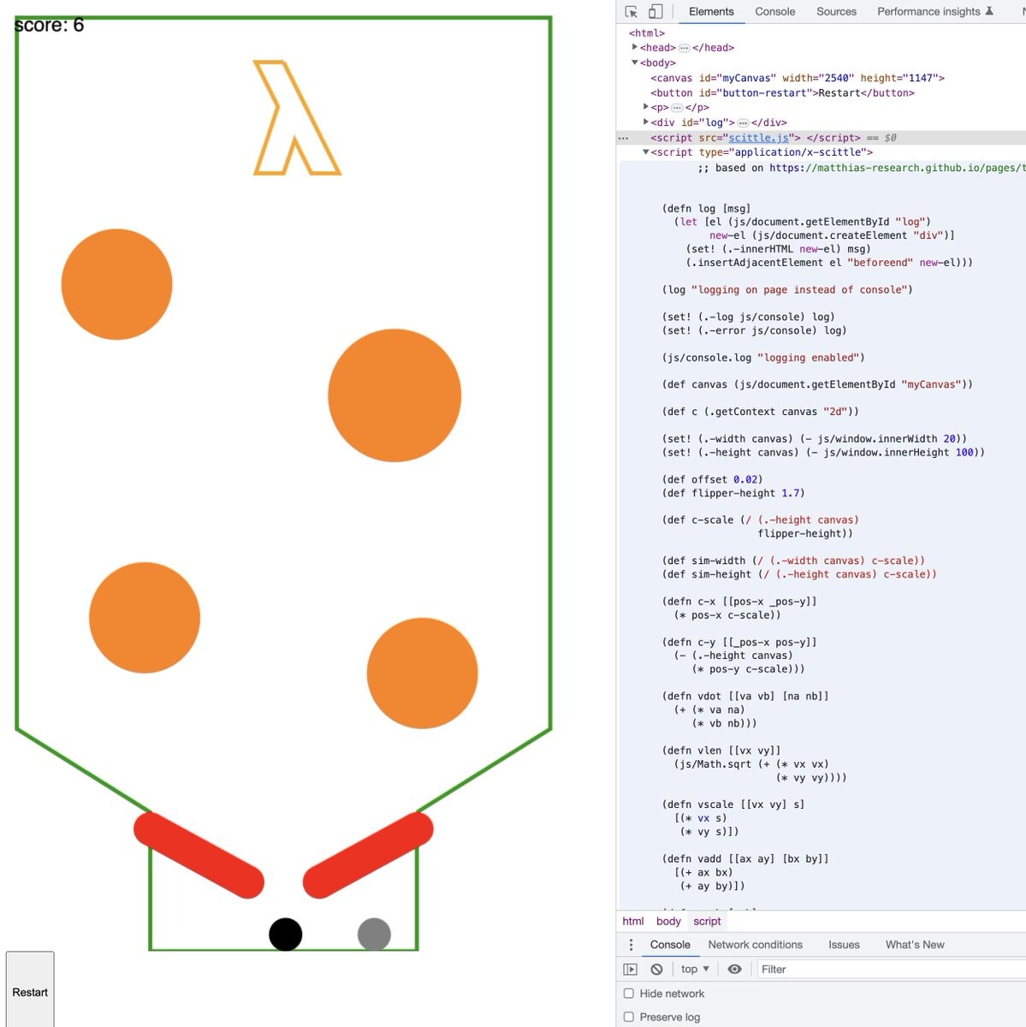Open the top context dropdown
Image resolution: width=1026 pixels, height=1027 pixels.
point(695,969)
